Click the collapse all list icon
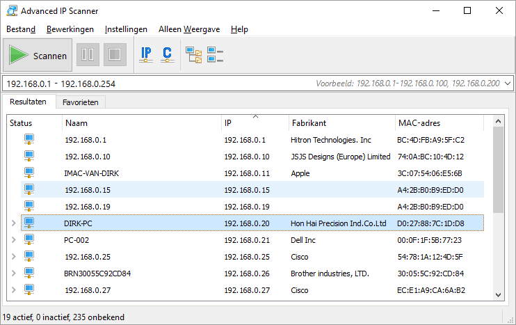 pos(215,55)
